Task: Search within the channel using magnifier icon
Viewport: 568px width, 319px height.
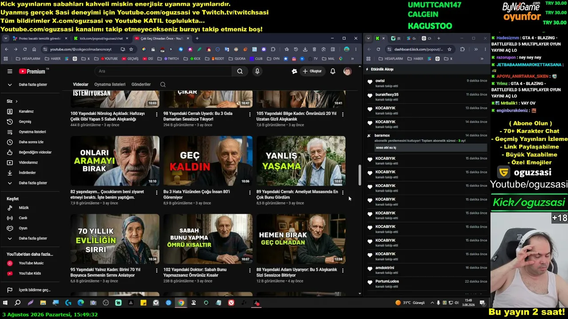Action: pos(163,85)
